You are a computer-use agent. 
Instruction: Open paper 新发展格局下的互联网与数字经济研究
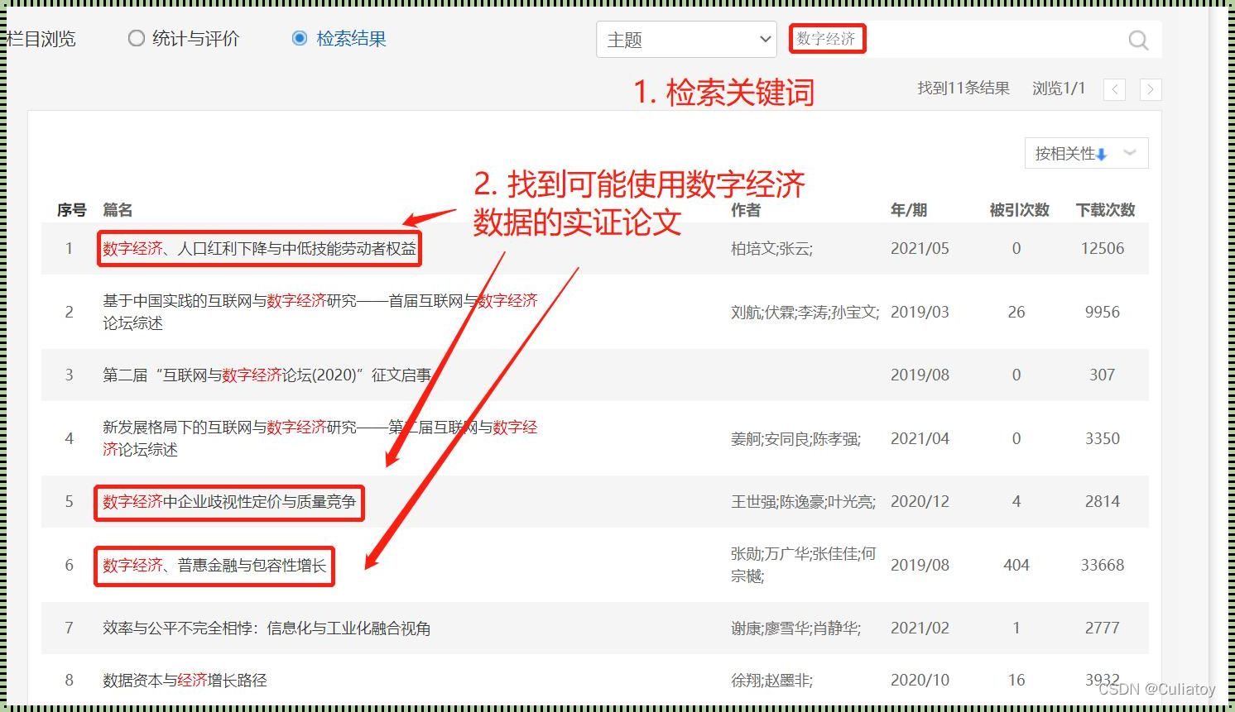tap(320, 438)
